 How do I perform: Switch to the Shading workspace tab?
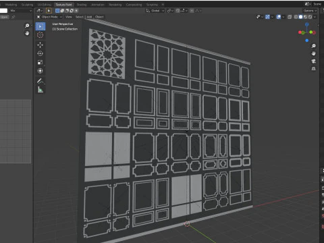82,5
